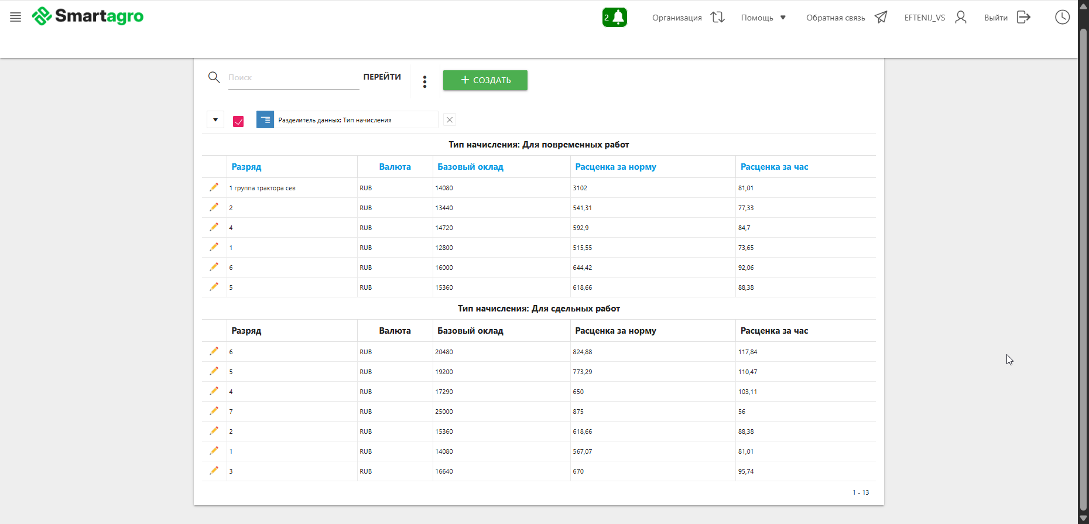Edit row with base salary 25000
This screenshot has width=1089, height=524.
(214, 411)
